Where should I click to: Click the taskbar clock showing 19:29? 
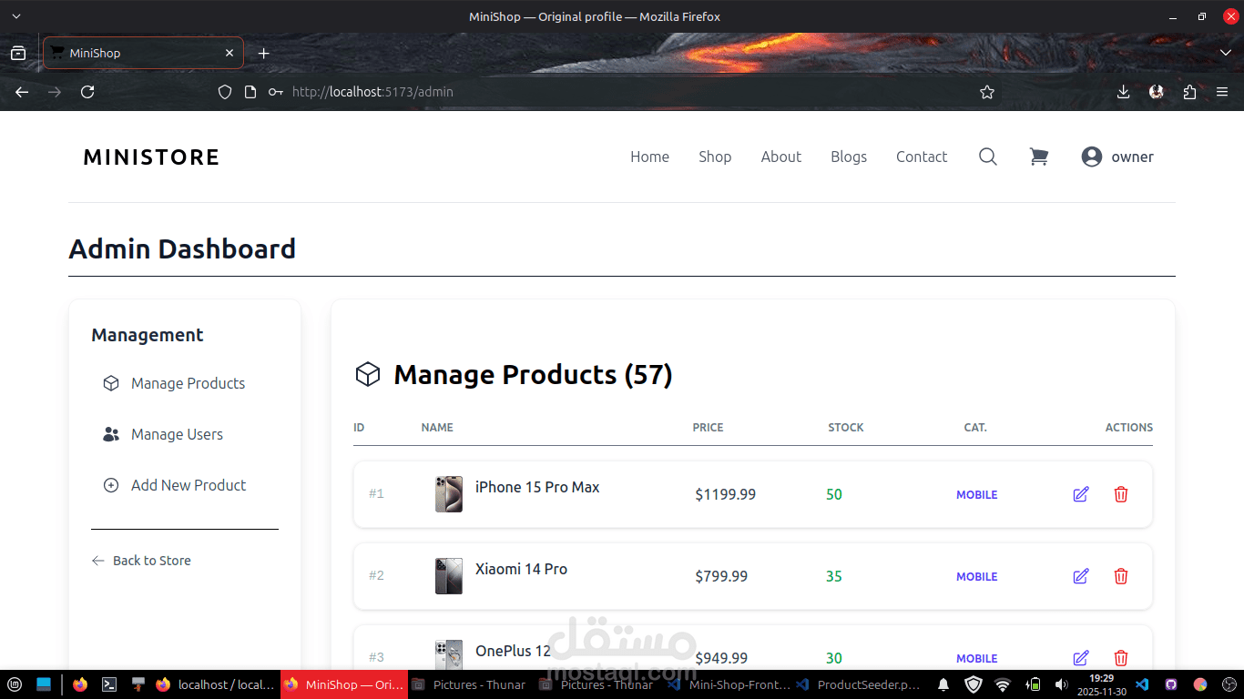1102,684
